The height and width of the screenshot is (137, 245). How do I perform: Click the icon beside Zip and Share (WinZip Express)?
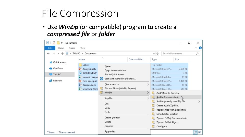pyautogui.click(x=102, y=88)
